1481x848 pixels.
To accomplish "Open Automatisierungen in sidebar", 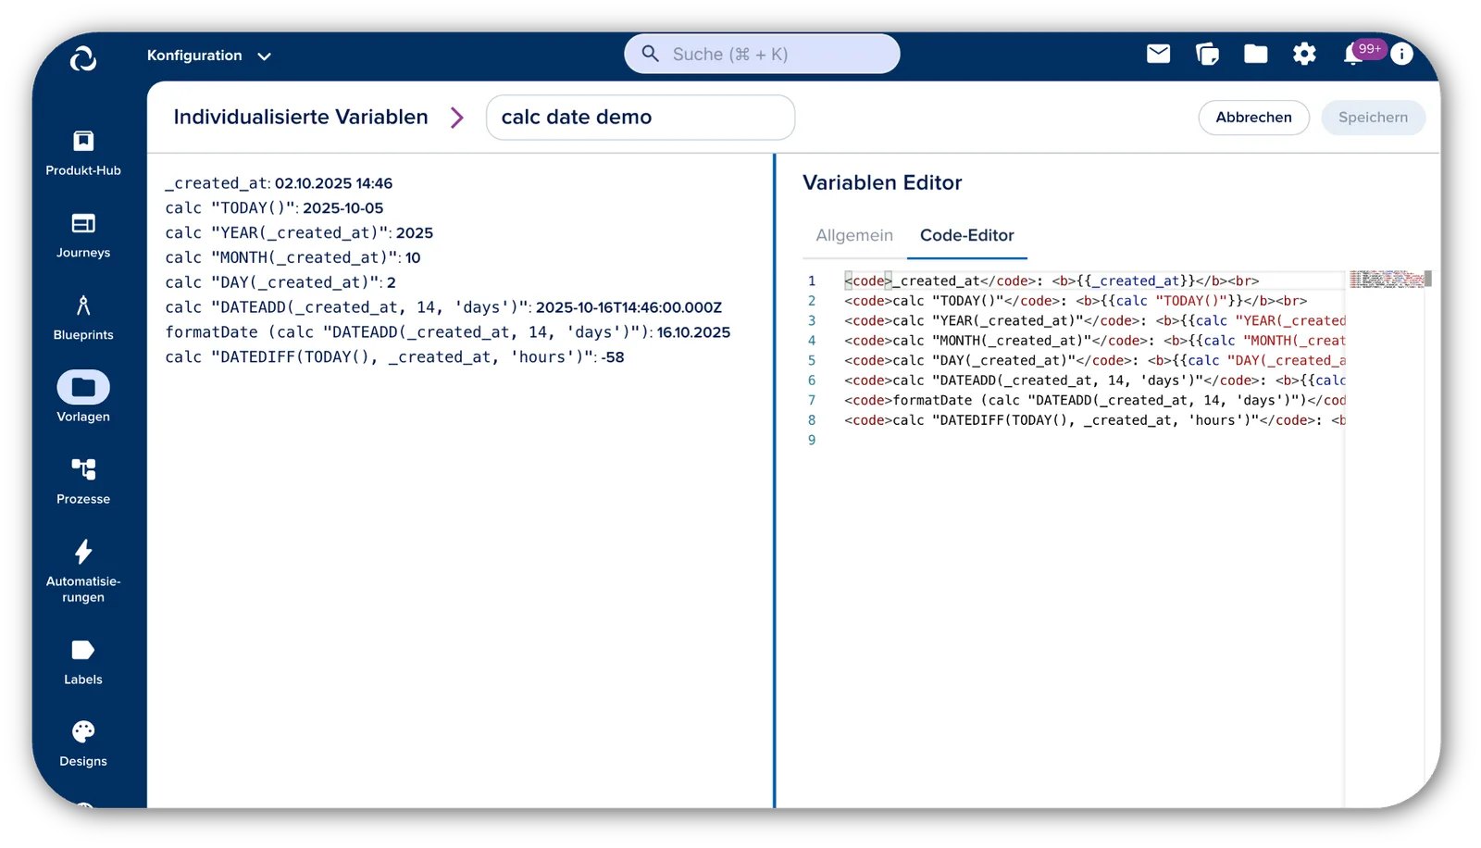I will (x=83, y=571).
